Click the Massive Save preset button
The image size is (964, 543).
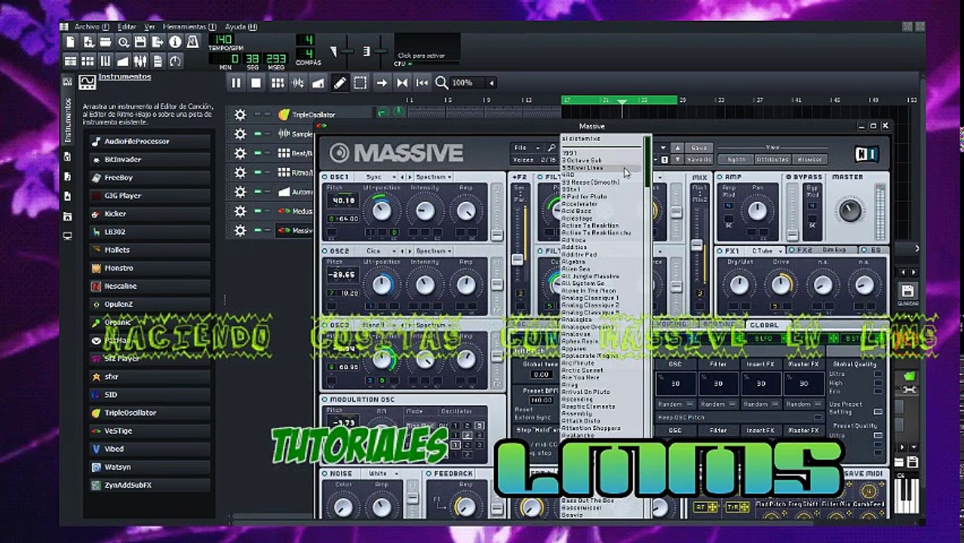(x=699, y=148)
